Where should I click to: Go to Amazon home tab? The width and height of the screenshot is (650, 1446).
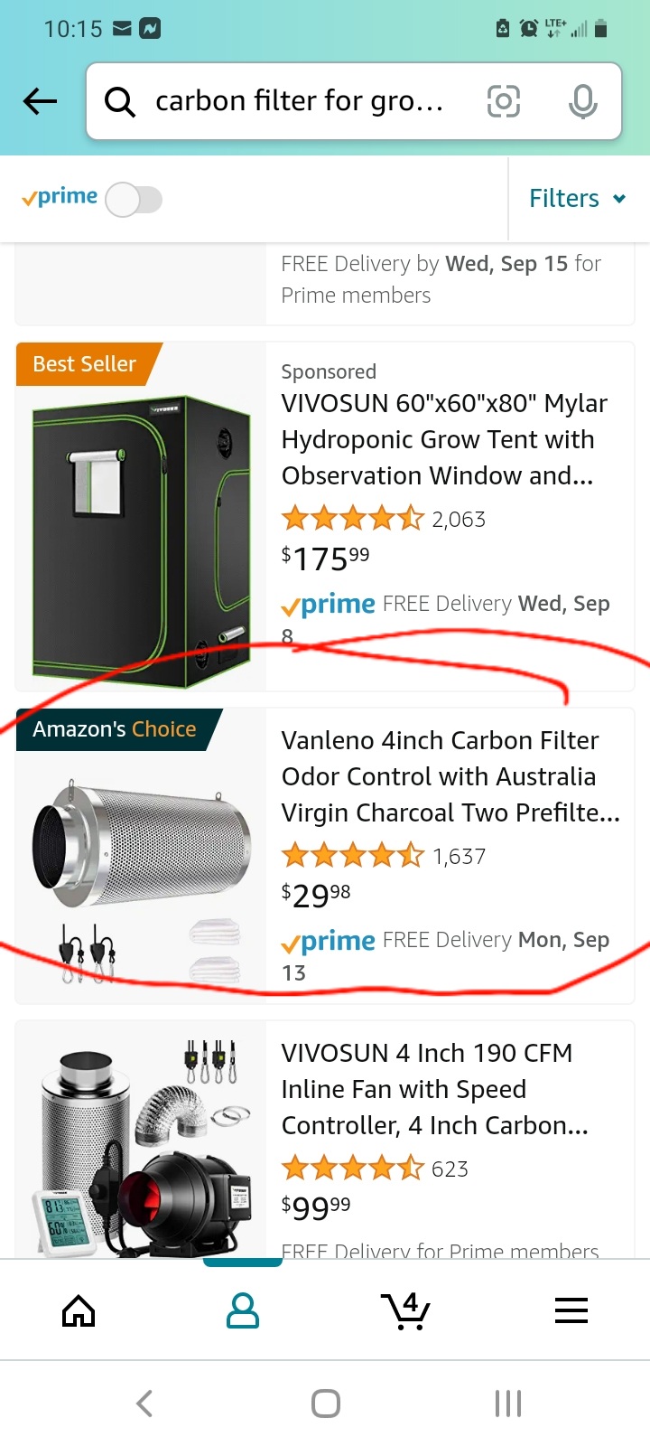coord(79,1310)
